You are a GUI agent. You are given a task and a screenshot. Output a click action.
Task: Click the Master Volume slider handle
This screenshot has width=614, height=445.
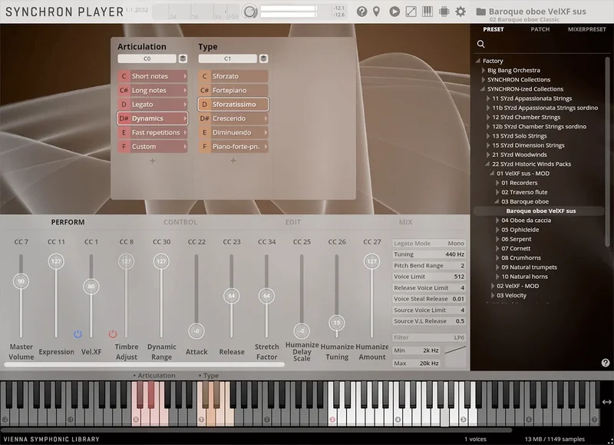21,281
